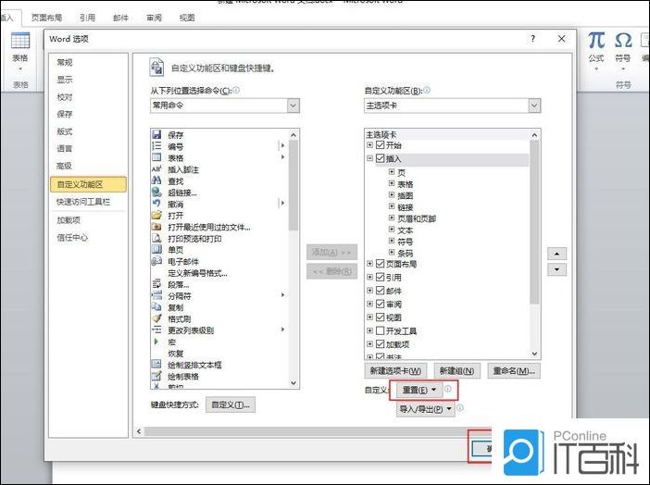Pick the Find (查找) binoculars icon
The image size is (650, 485).
[x=156, y=180]
